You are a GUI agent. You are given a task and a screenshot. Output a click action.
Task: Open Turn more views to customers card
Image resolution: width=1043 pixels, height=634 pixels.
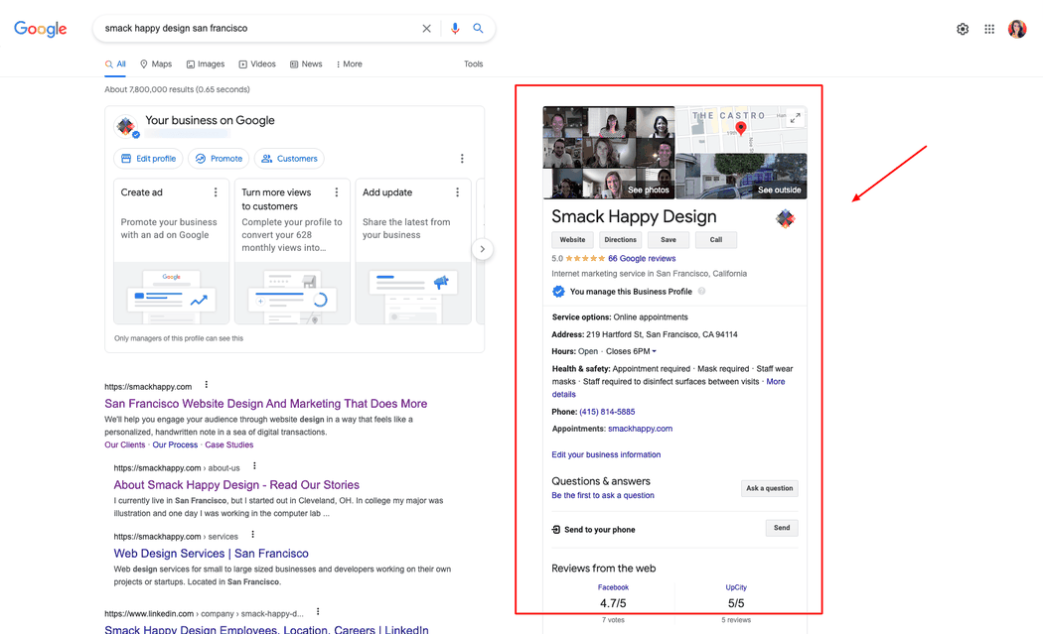click(x=292, y=251)
